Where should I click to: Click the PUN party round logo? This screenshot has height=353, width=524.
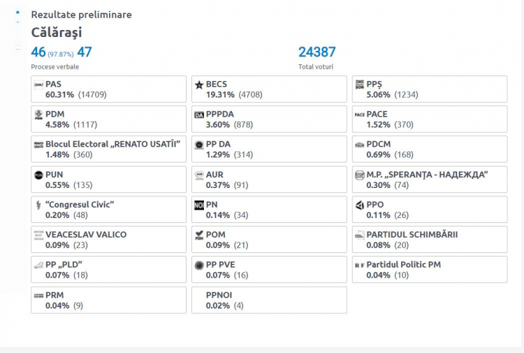(38, 175)
